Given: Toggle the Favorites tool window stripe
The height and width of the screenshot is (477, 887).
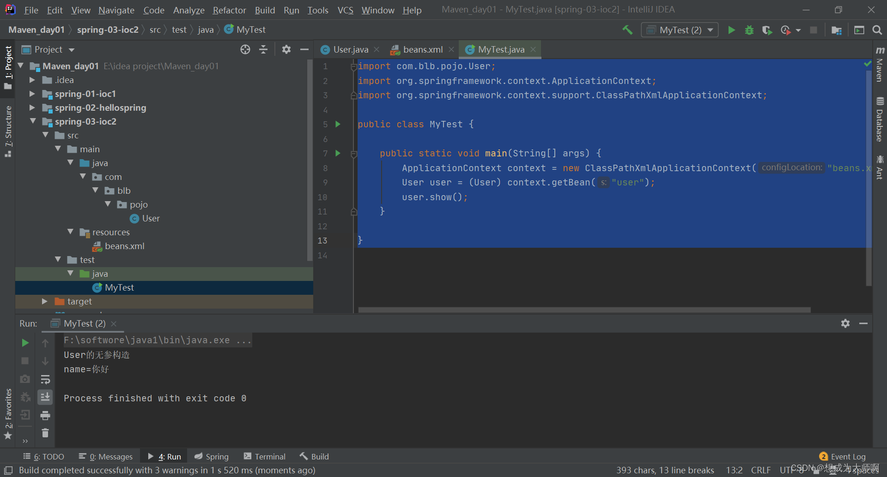Looking at the screenshot, I should pyautogui.click(x=8, y=414).
